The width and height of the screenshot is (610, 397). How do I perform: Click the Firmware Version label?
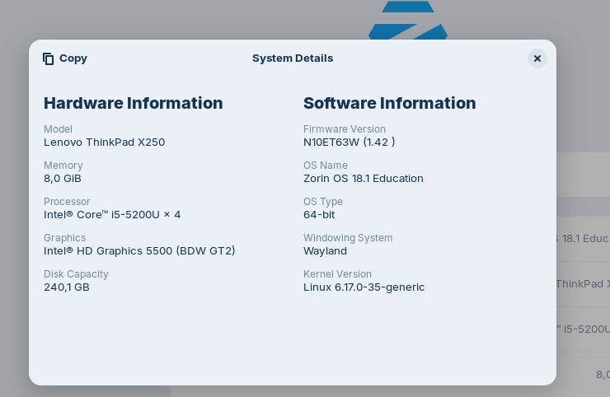pos(345,129)
